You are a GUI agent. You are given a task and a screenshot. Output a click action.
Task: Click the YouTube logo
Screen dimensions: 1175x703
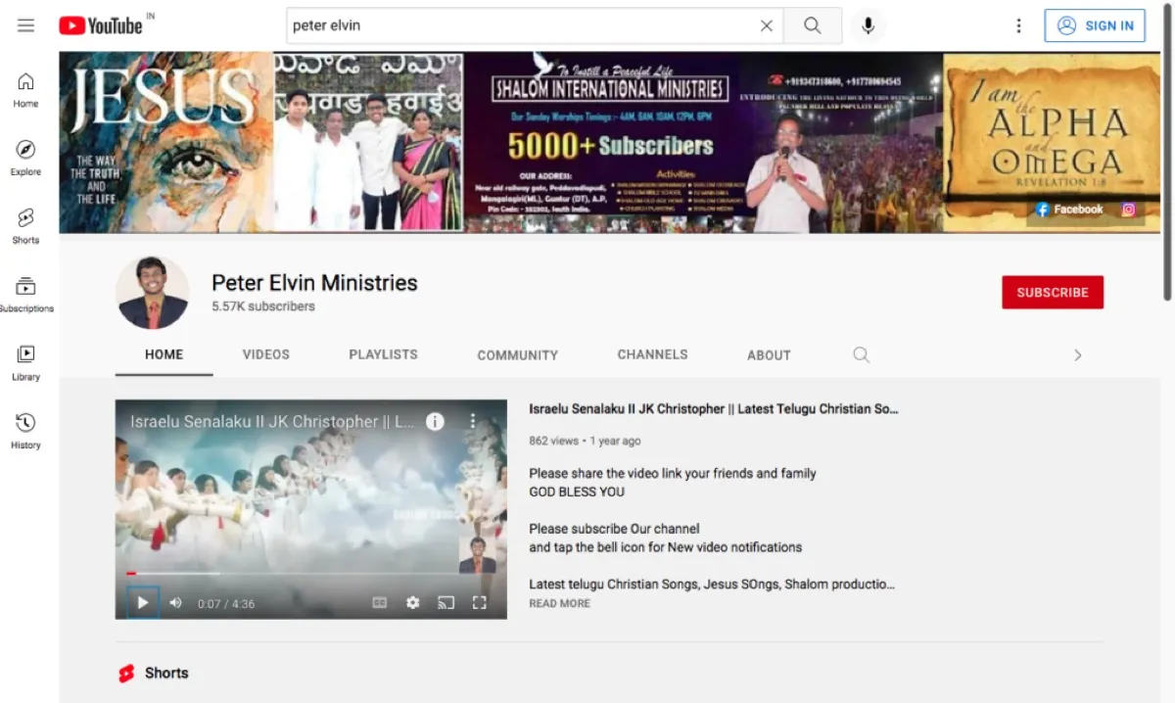101,25
